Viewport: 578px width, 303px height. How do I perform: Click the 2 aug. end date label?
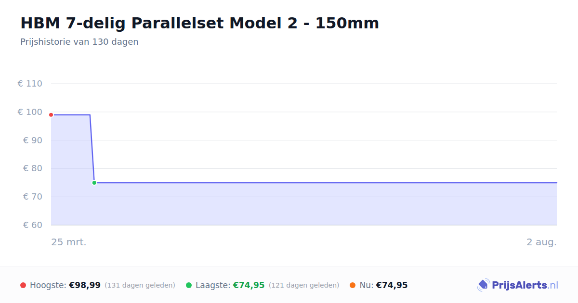541,242
